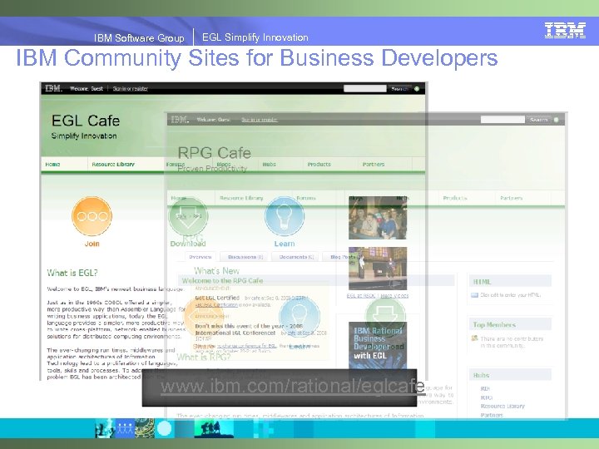The image size is (599, 449).
Task: Click the Search button in RPG Cafe
Action: (539, 120)
